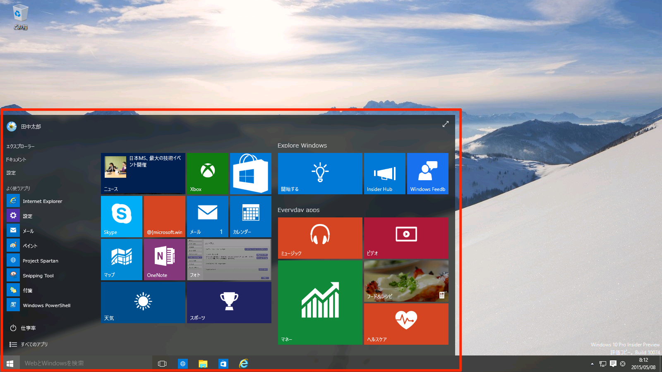Open エクスプローラー from the Start menu
The width and height of the screenshot is (662, 372).
coord(20,146)
